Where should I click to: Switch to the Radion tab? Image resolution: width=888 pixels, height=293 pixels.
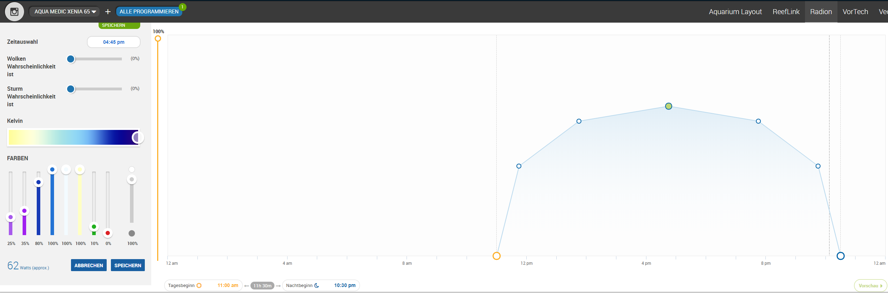pyautogui.click(x=821, y=12)
